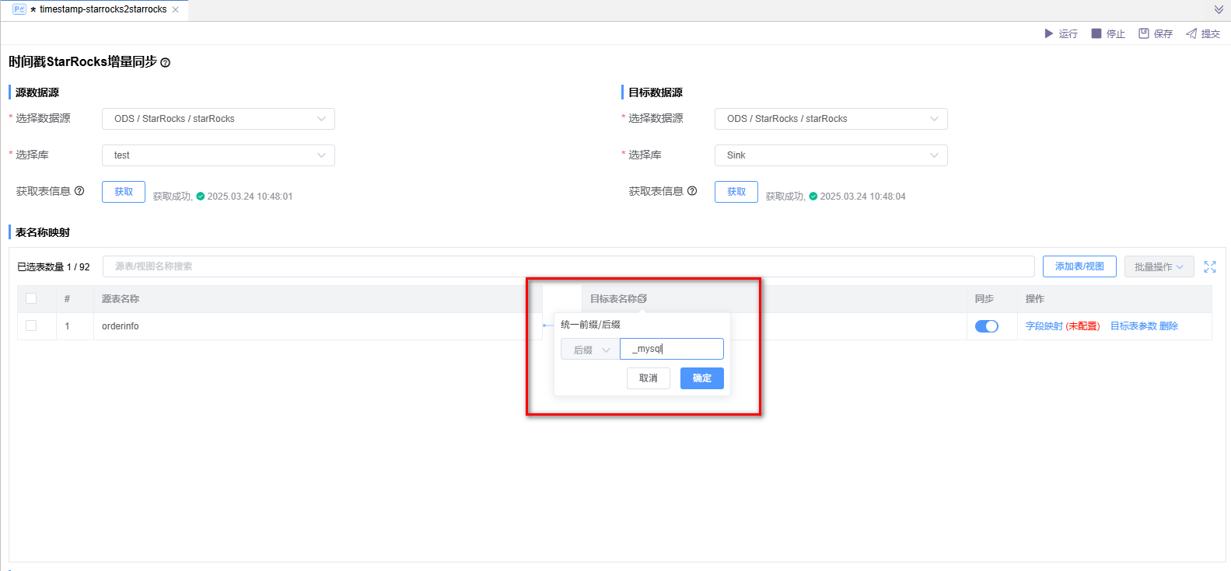Check the orderinfo row checkbox

[x=31, y=326]
